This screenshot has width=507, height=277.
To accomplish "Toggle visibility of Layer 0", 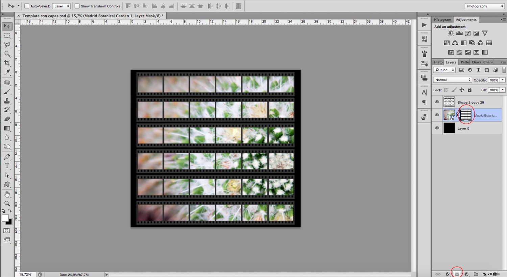I will pyautogui.click(x=437, y=128).
